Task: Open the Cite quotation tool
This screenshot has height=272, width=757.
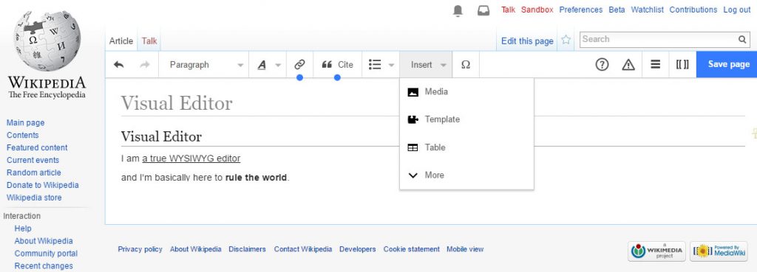Action: (x=337, y=65)
